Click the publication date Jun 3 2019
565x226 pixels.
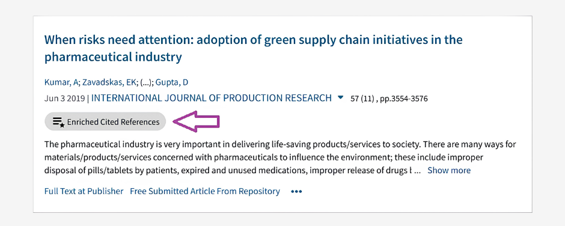click(x=65, y=99)
